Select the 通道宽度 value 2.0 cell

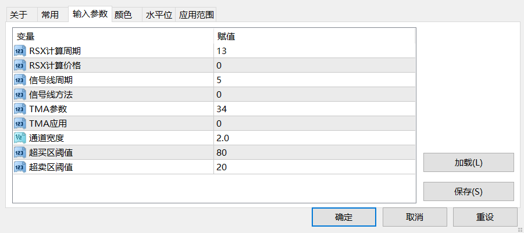[x=315, y=138]
